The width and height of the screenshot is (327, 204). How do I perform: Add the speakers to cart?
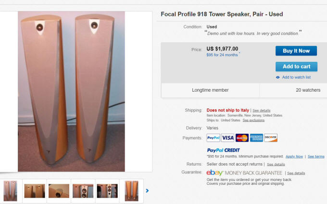point(296,67)
